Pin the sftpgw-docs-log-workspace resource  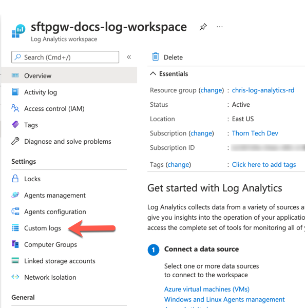pos(203,27)
